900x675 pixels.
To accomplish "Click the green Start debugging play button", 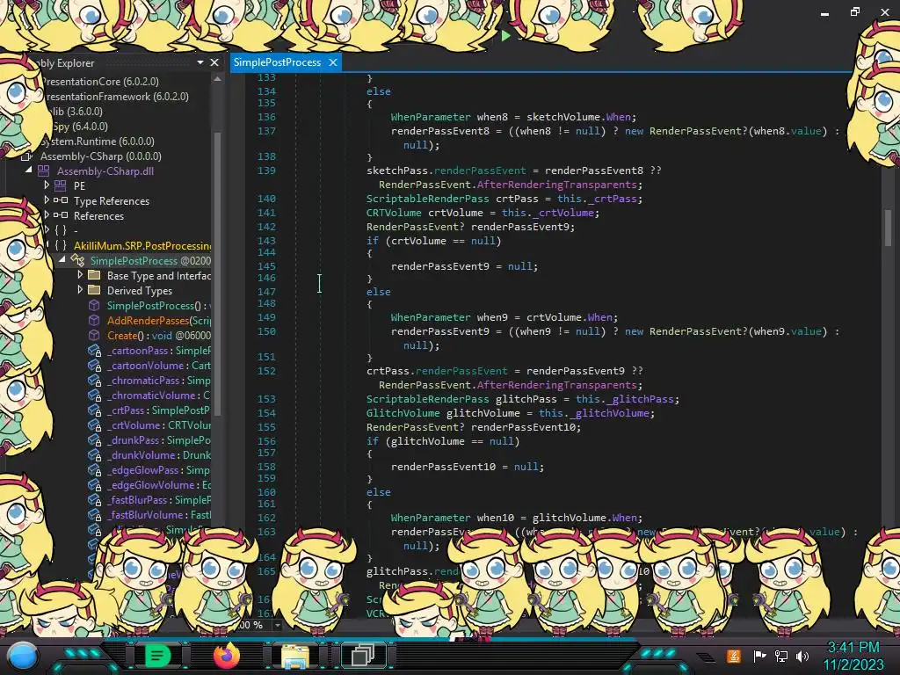I will point(505,35).
